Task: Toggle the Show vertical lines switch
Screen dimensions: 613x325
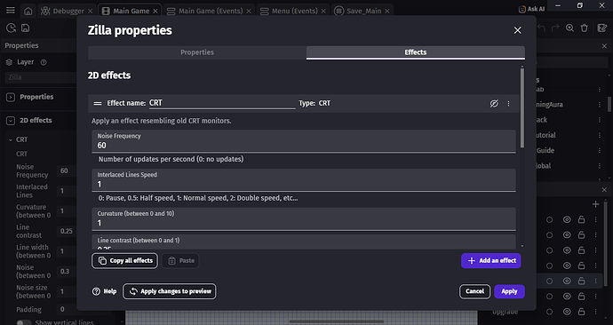Action: 24,322
